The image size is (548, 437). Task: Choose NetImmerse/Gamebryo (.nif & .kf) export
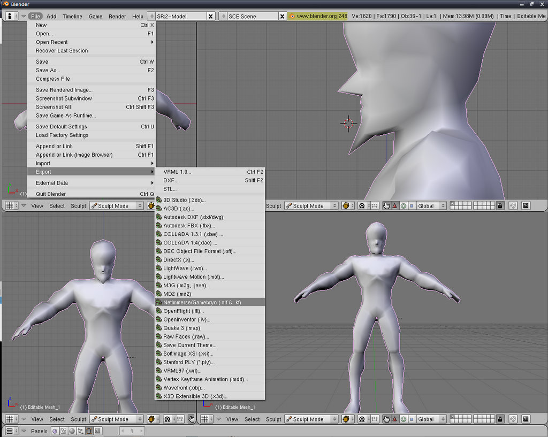202,302
